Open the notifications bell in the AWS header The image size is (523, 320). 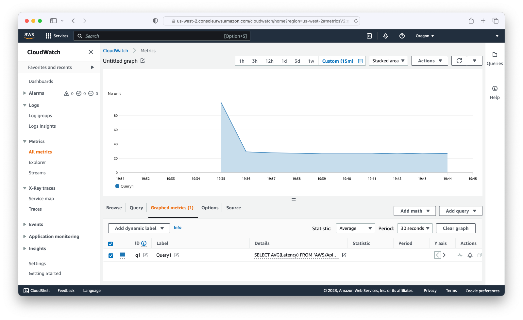click(x=386, y=36)
